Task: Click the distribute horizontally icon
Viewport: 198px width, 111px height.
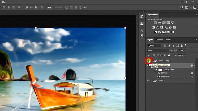Action: coord(42,7)
